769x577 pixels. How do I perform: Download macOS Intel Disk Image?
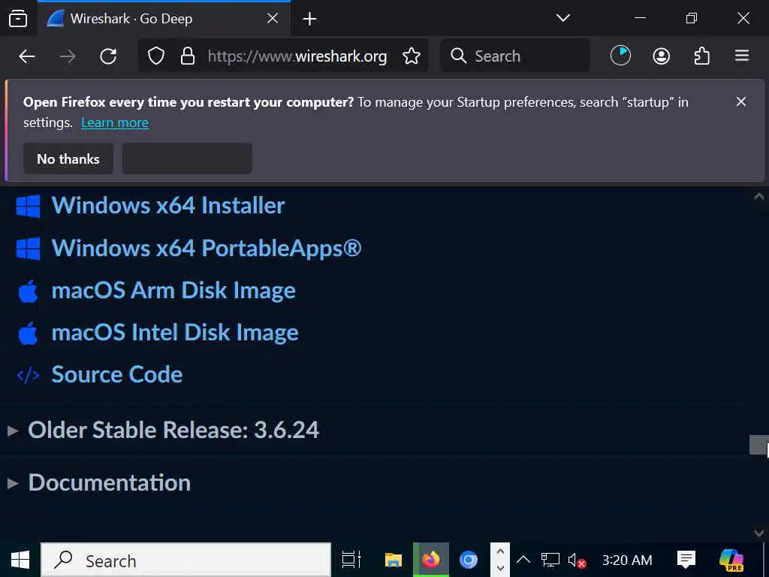click(x=175, y=332)
